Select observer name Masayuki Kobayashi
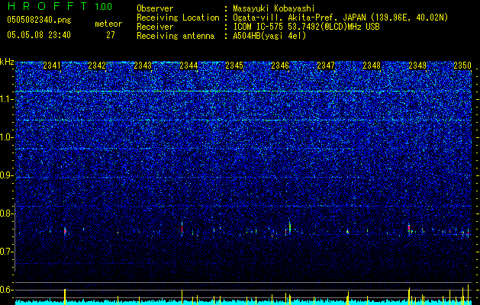480x305 pixels. click(274, 8)
